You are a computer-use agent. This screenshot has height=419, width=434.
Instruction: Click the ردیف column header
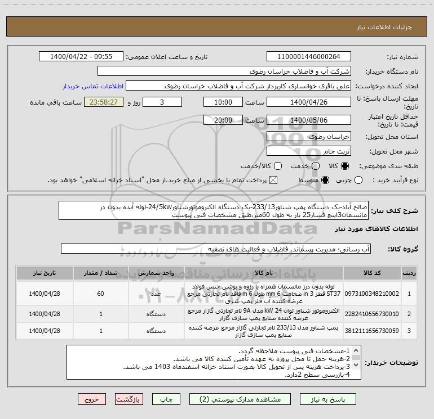click(x=409, y=273)
